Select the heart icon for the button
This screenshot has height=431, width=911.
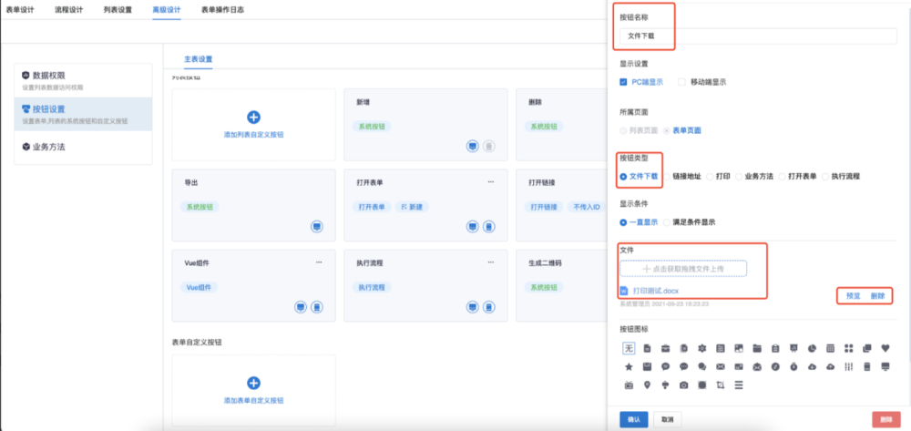pos(885,348)
